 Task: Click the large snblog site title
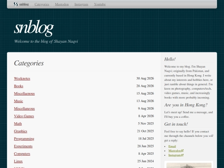34,28
